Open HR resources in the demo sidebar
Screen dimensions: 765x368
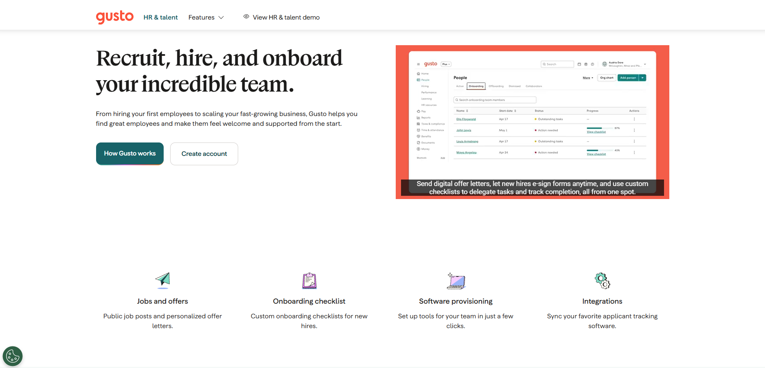(x=429, y=105)
